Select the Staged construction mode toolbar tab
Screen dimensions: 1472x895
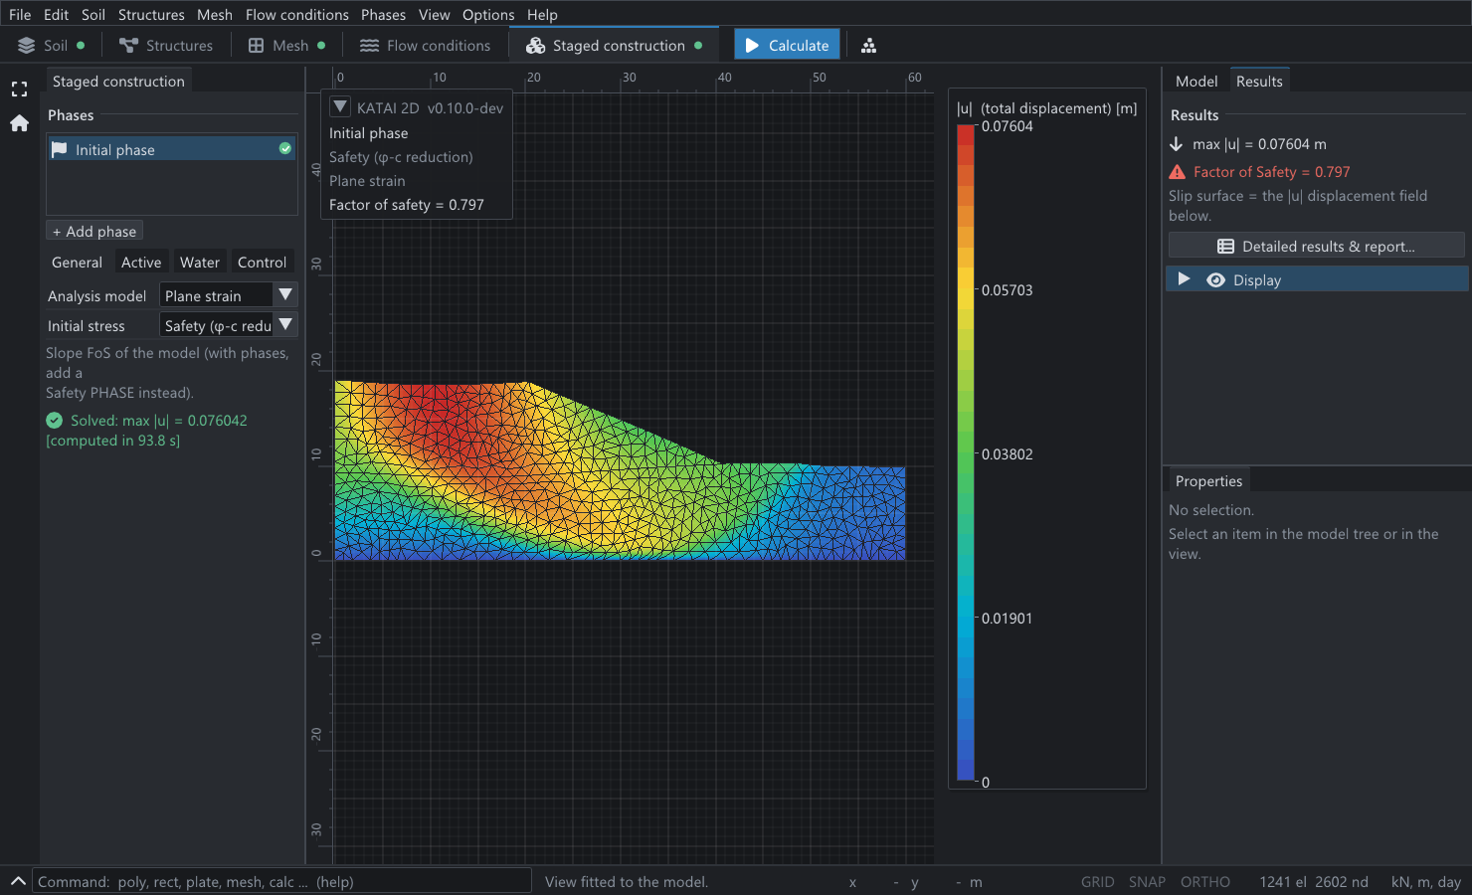[x=615, y=46]
